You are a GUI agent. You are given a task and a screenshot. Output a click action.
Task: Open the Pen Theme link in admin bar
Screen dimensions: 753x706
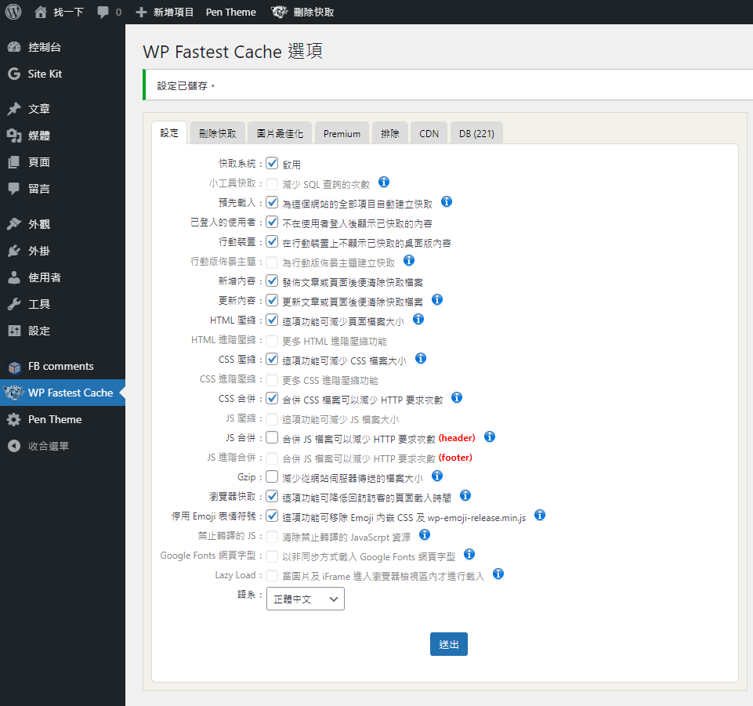(230, 13)
